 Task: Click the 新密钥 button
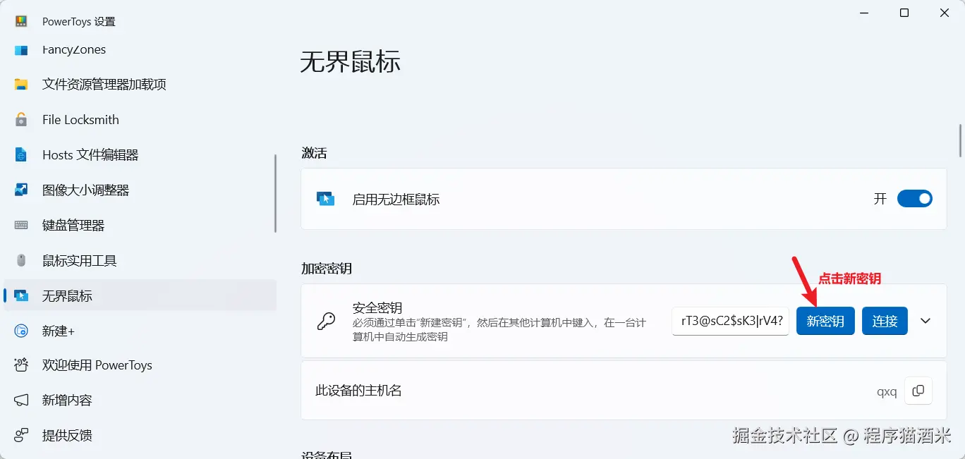coord(825,321)
